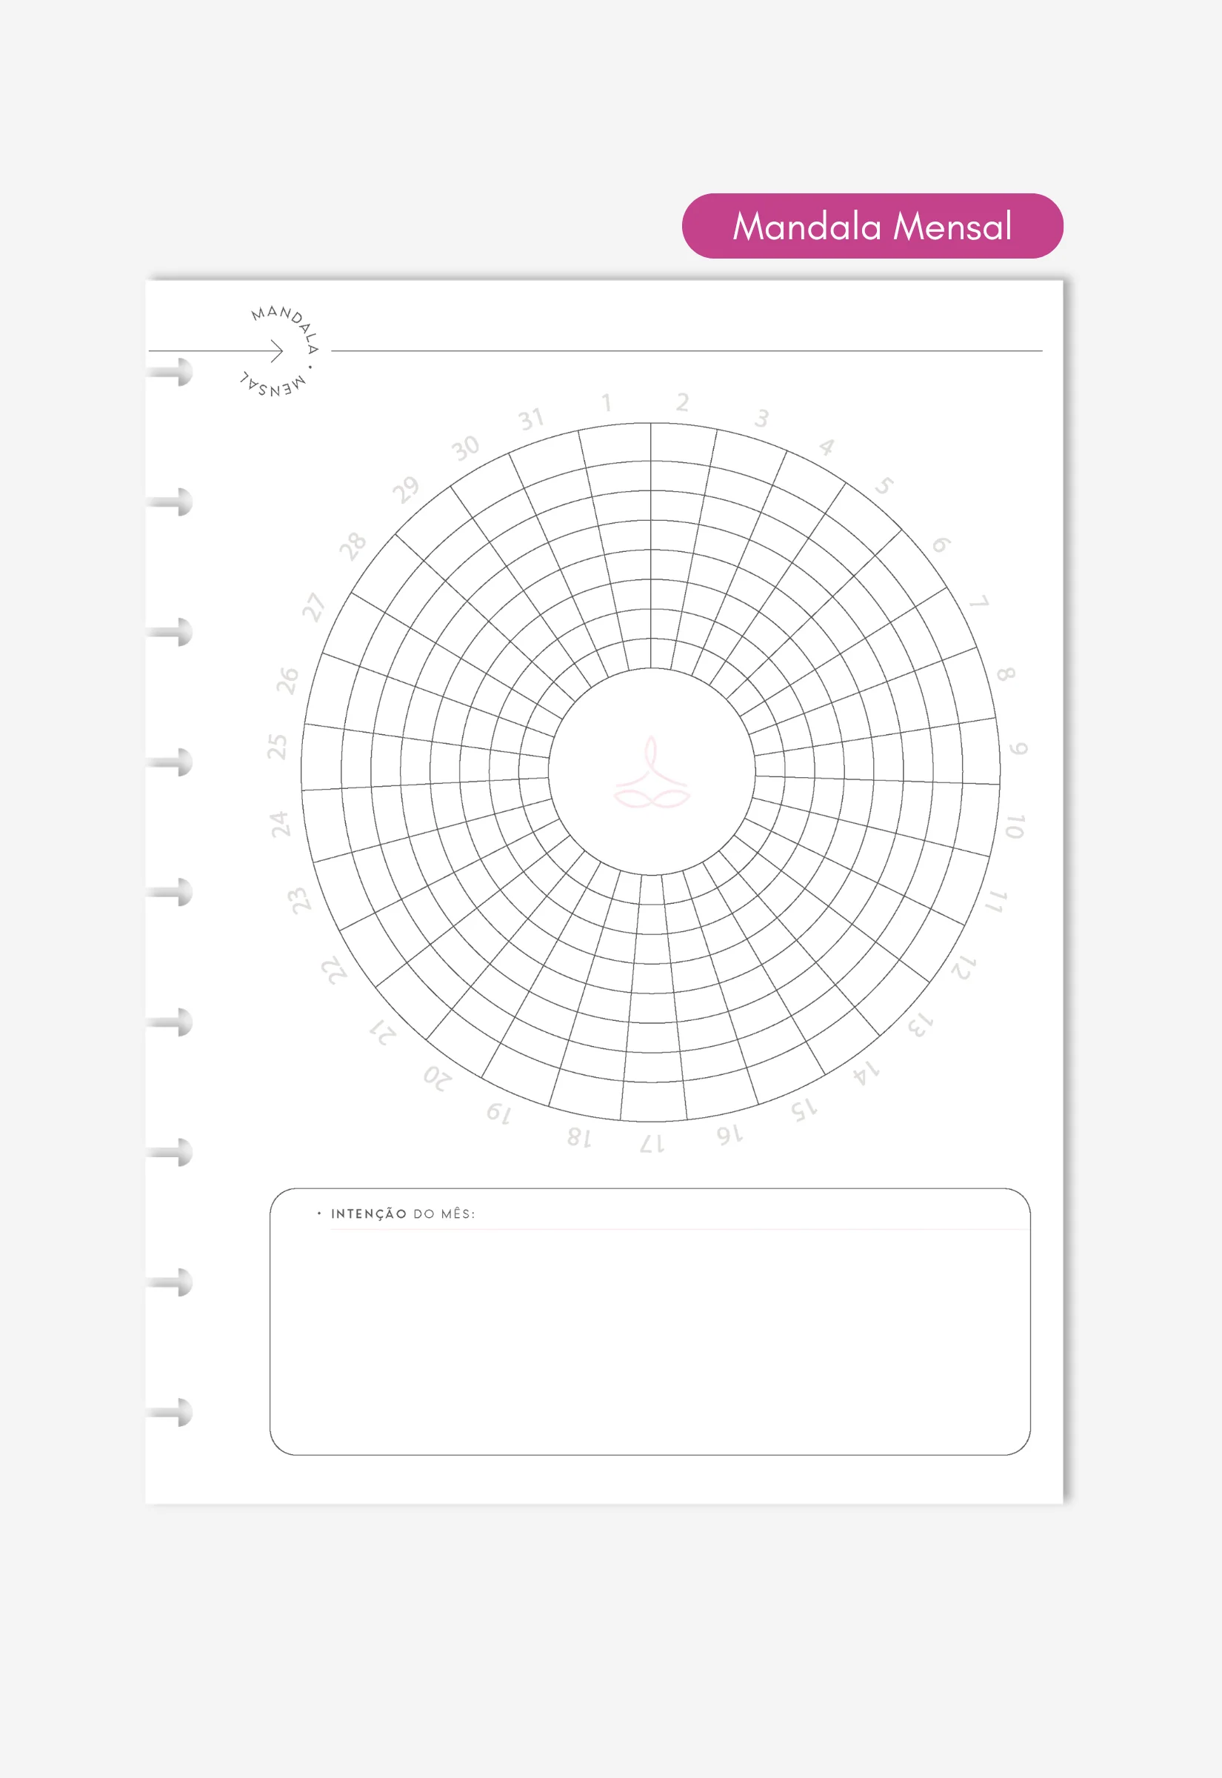Click the Intenção do mês text
Screen dimensions: 1222x1778
403,1213
